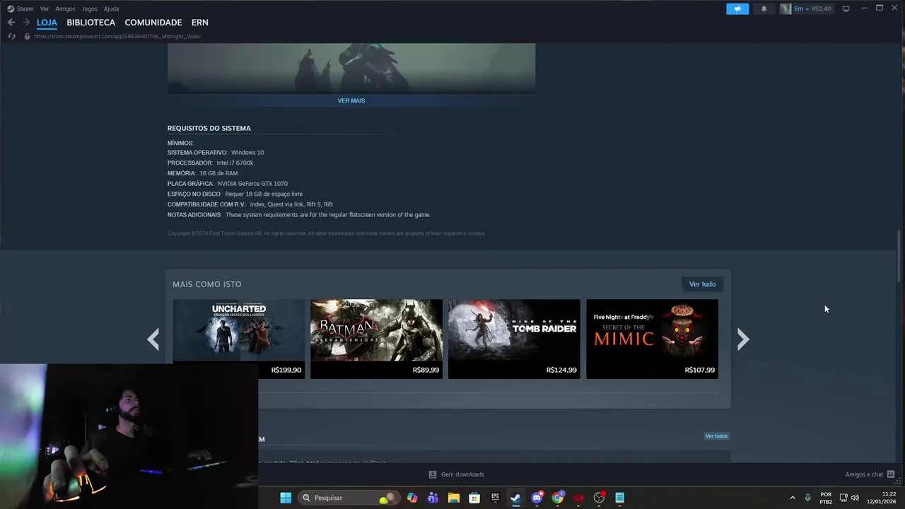Click the R$199,90 Uncharted price
The image size is (905, 509).
[286, 370]
